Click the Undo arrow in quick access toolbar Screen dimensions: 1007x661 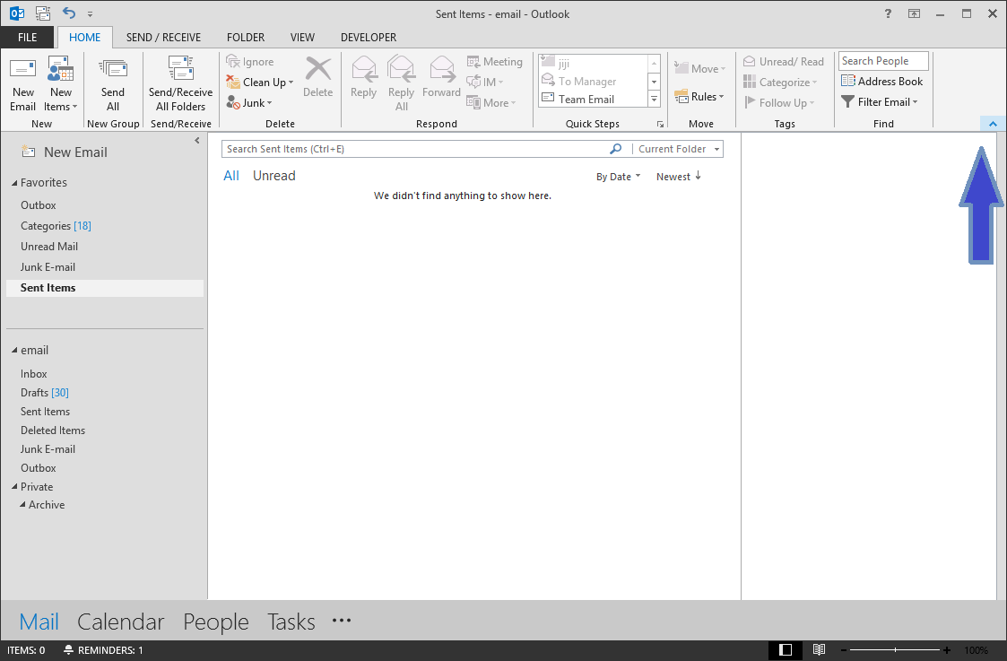click(69, 13)
